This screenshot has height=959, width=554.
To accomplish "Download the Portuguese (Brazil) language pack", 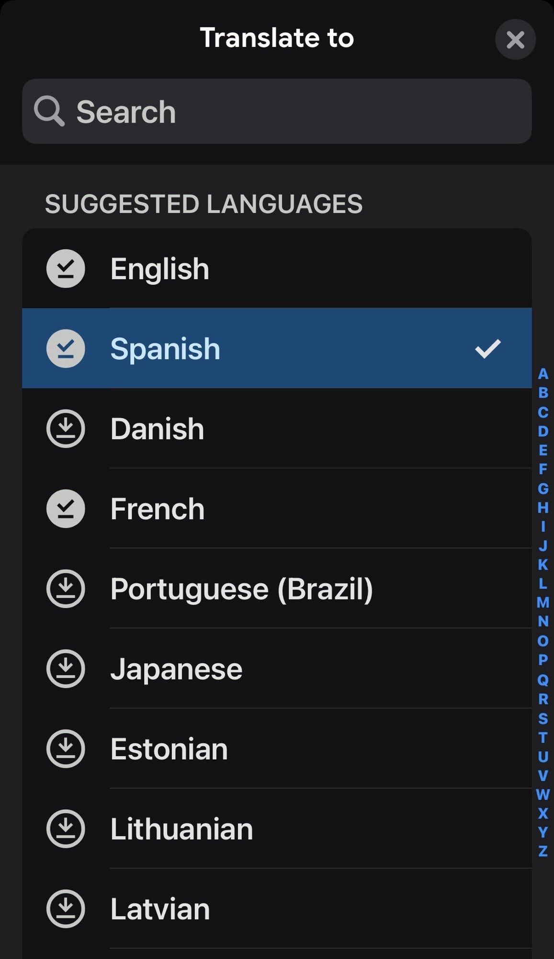I will tap(66, 588).
